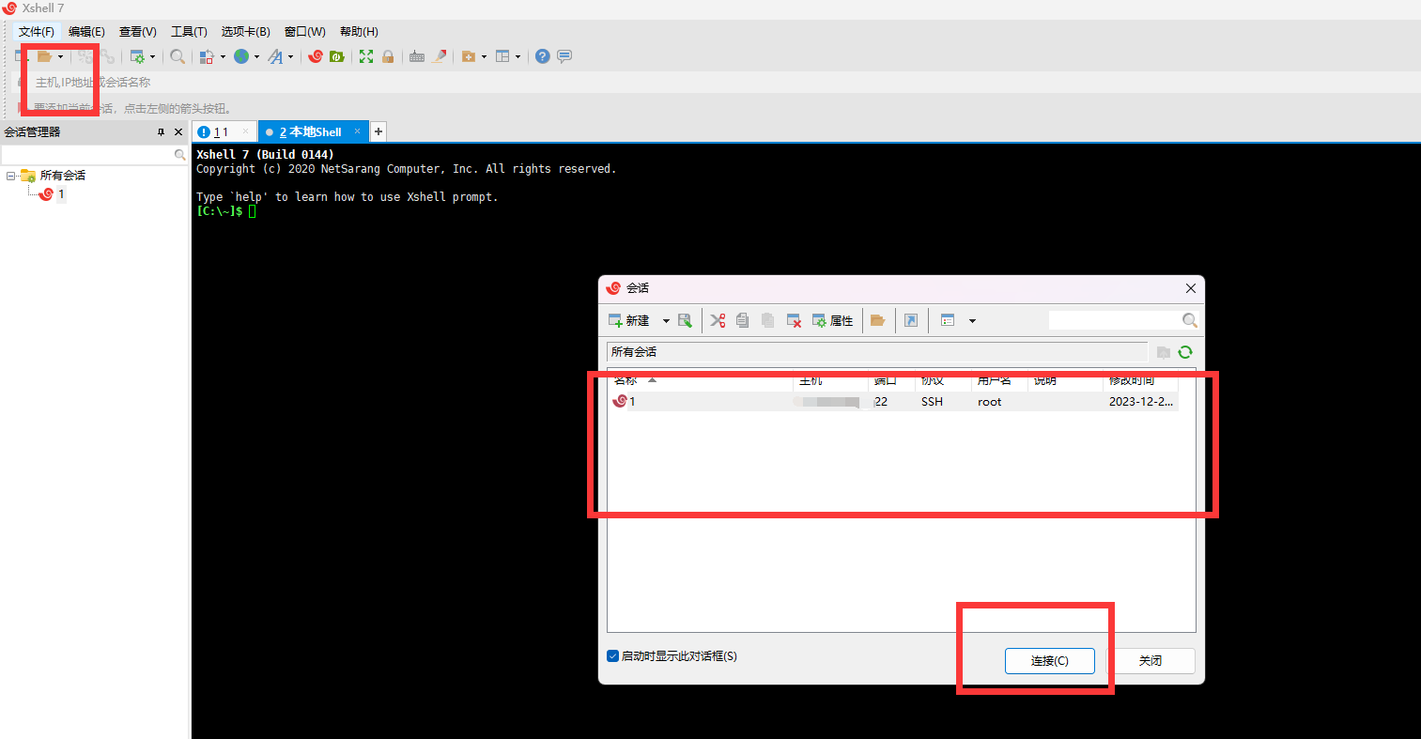Toggle full screen with the green arrows icon
This screenshot has width=1421, height=739.
(366, 56)
